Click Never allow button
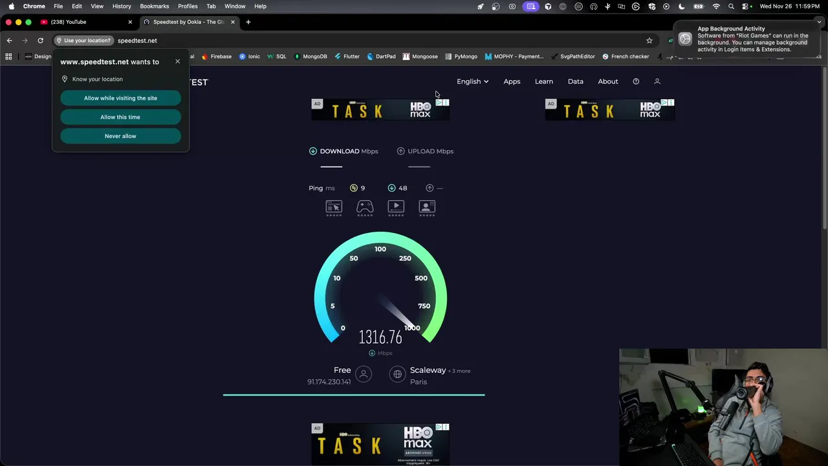Viewport: 828px width, 466px height. tap(120, 136)
